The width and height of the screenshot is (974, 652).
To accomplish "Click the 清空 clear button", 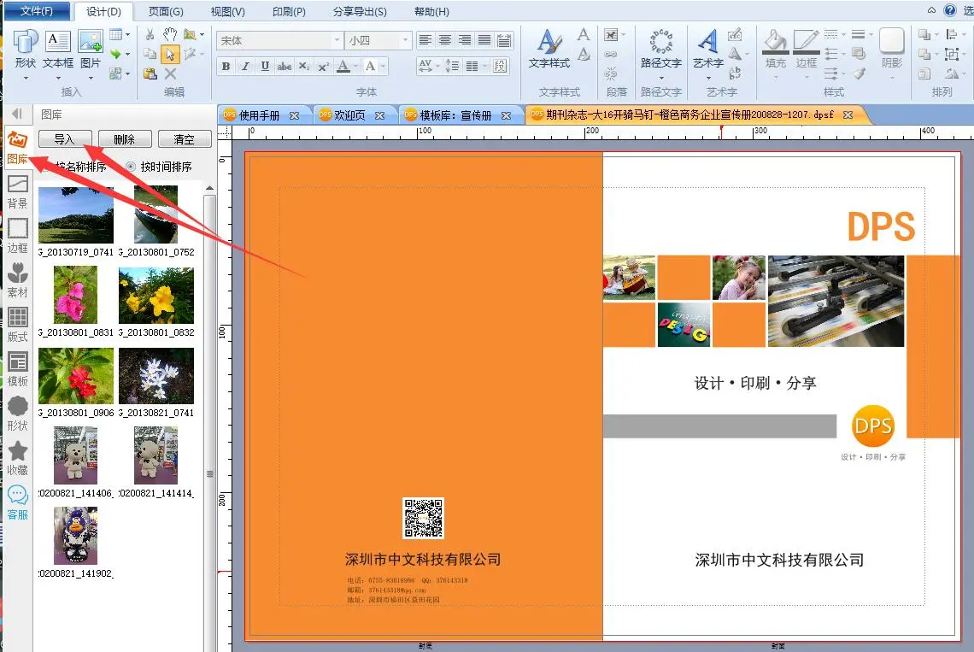I will point(184,139).
